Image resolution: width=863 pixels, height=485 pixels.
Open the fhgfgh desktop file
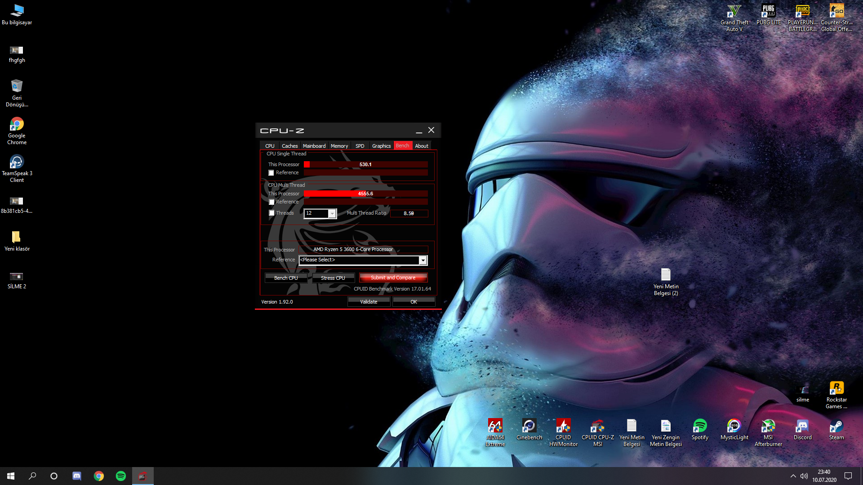click(x=17, y=54)
